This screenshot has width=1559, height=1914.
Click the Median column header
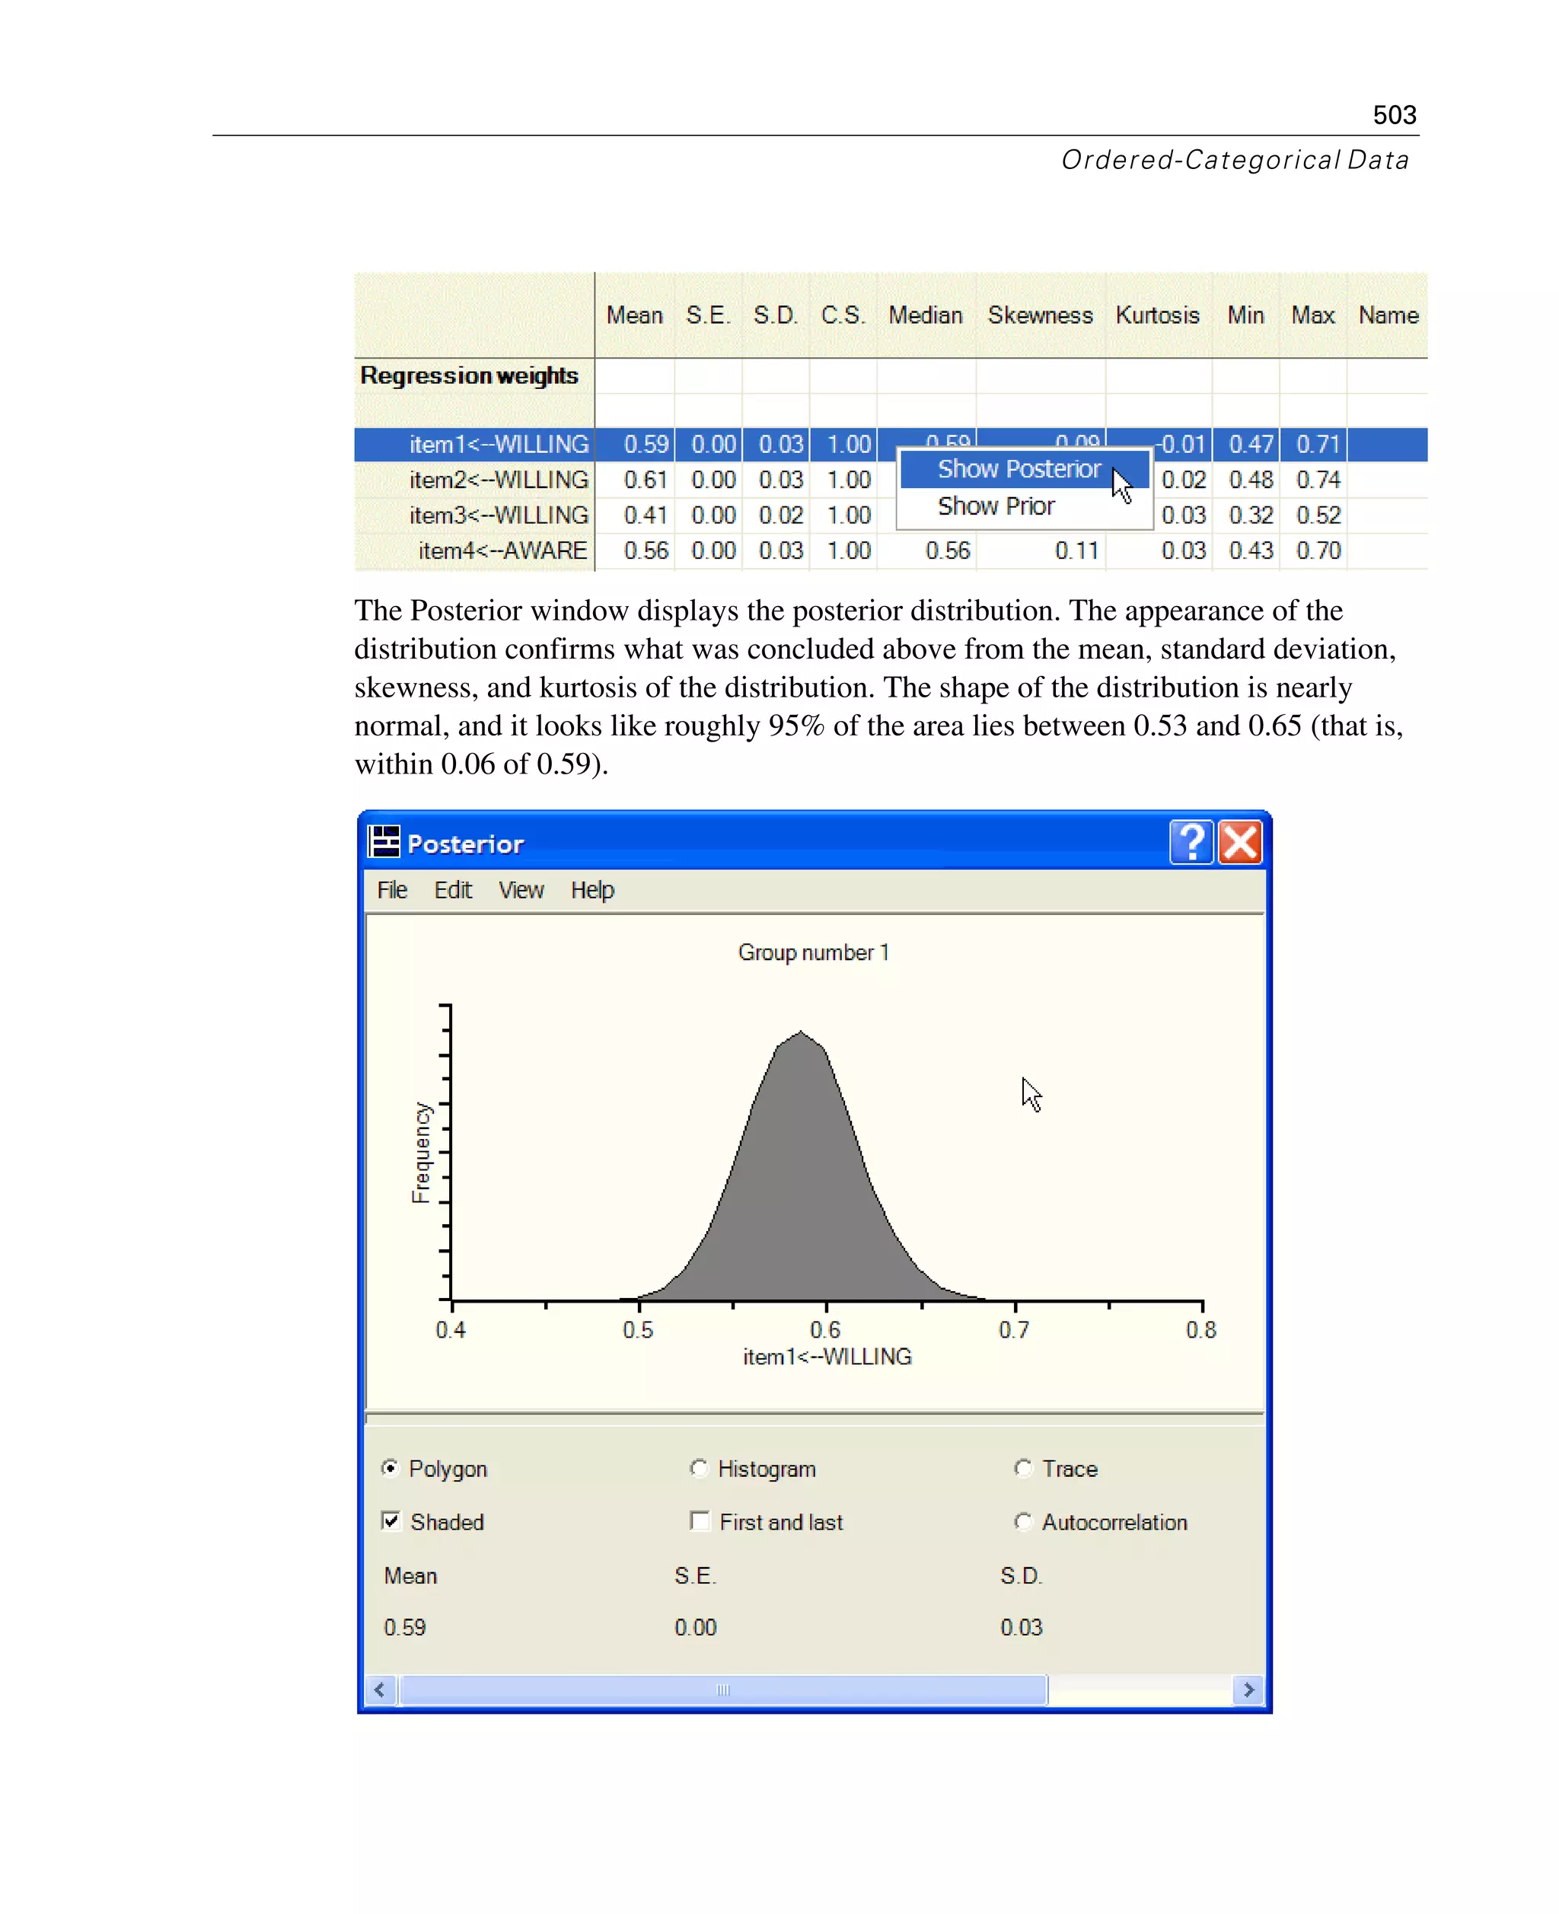925,315
